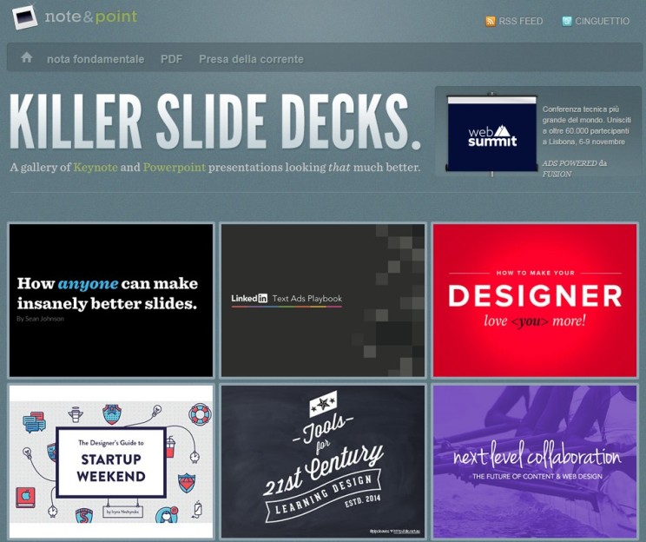The image size is (646, 542).
Task: Click the blue Cinguettio bird icon
Action: (567, 21)
